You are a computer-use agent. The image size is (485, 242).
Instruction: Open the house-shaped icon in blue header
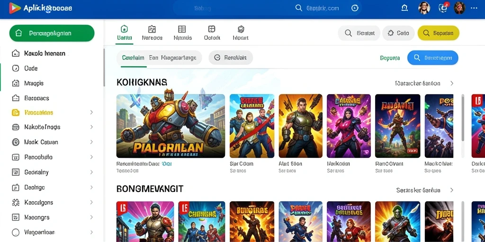[404, 8]
